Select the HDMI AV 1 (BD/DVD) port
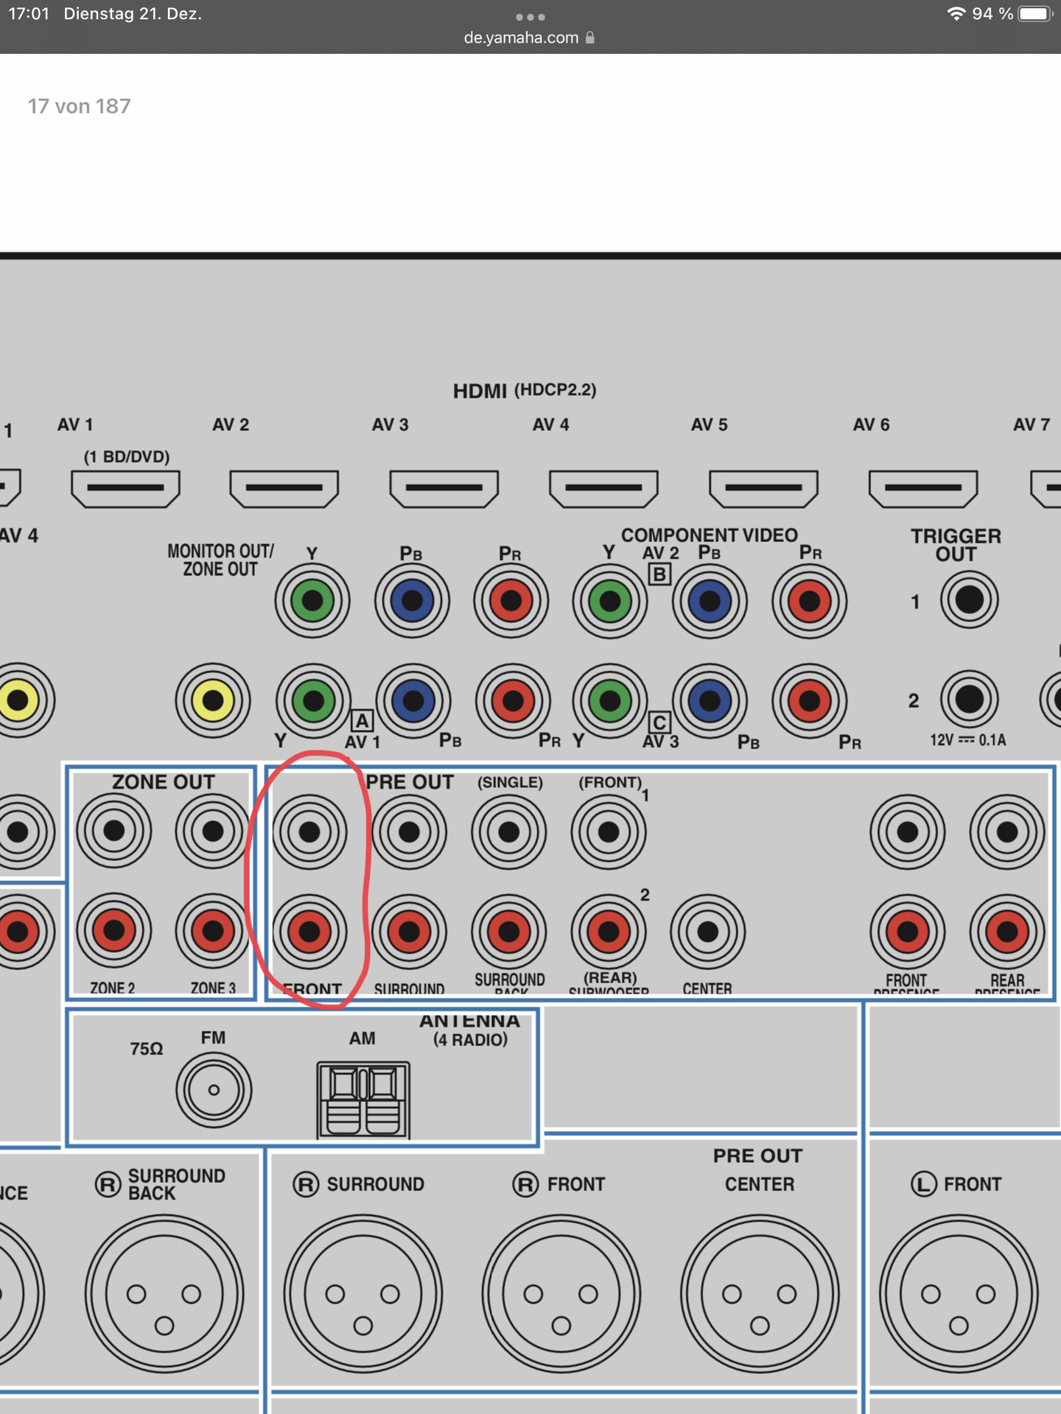 (125, 488)
